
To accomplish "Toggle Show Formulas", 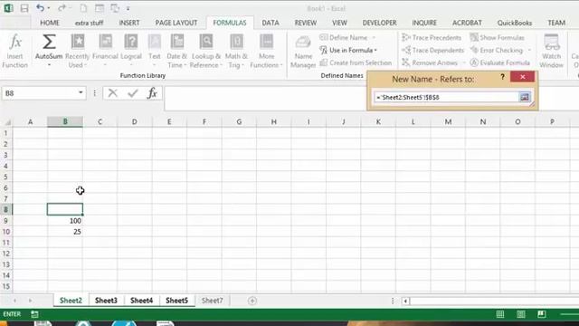I will tap(497, 38).
